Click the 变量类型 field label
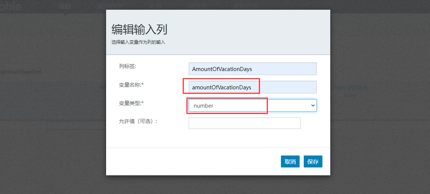The image size is (430, 194). [x=131, y=103]
